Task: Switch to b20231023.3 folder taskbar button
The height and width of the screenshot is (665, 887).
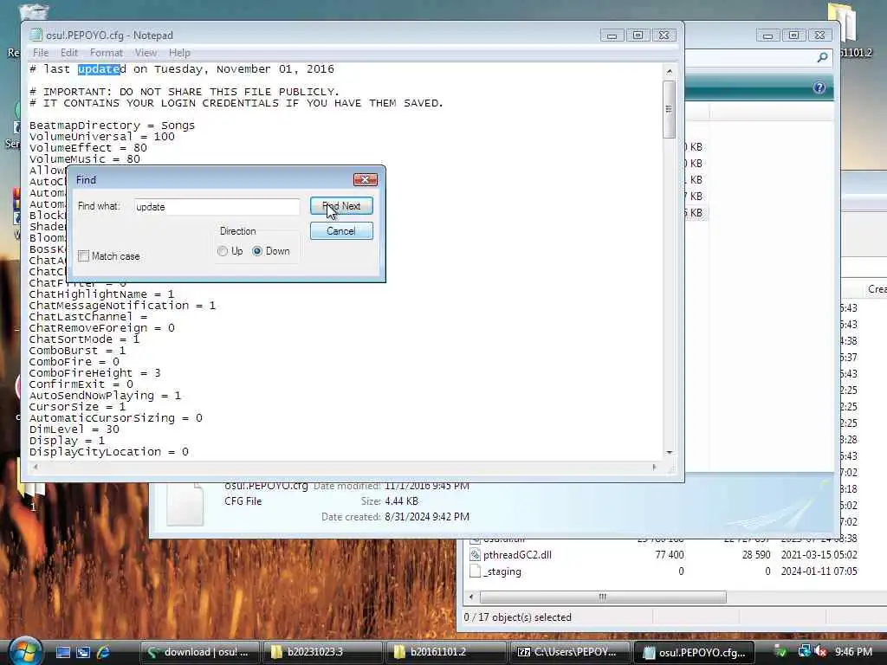Action: tap(321, 652)
